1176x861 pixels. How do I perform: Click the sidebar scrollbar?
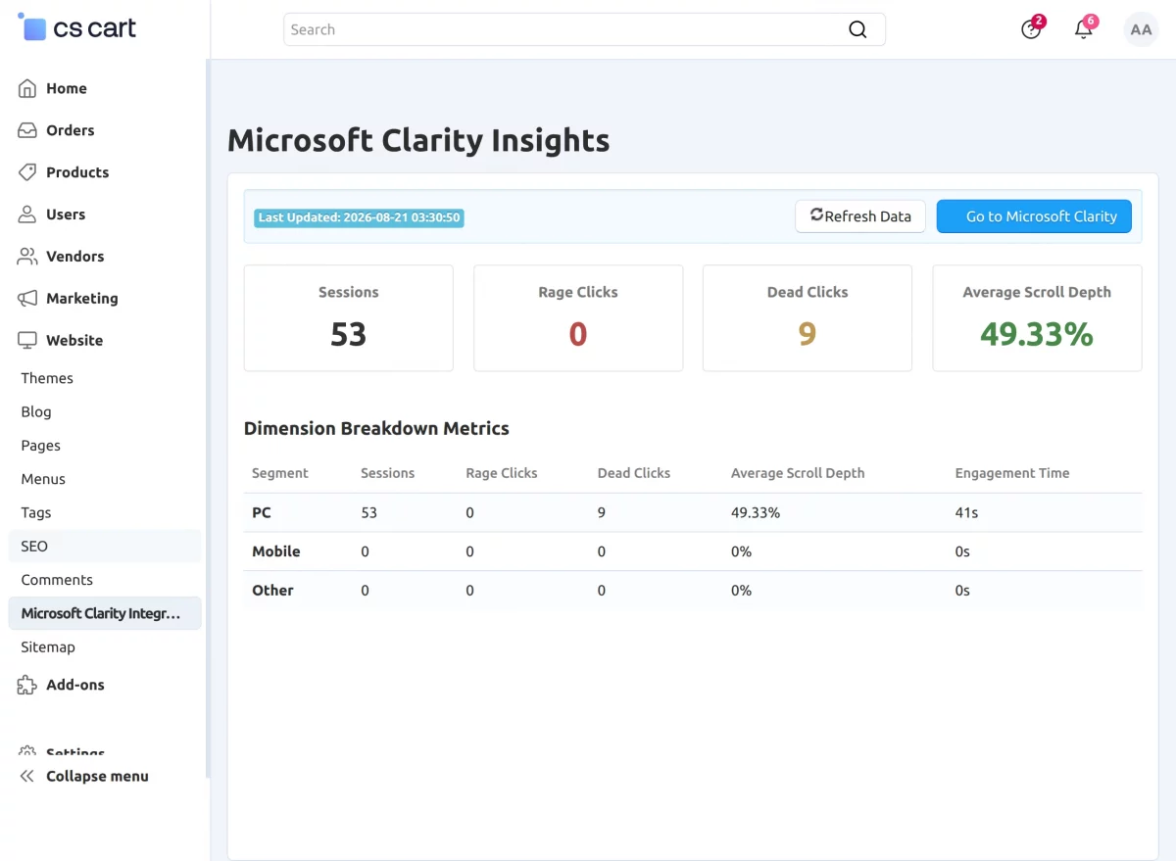click(x=207, y=419)
